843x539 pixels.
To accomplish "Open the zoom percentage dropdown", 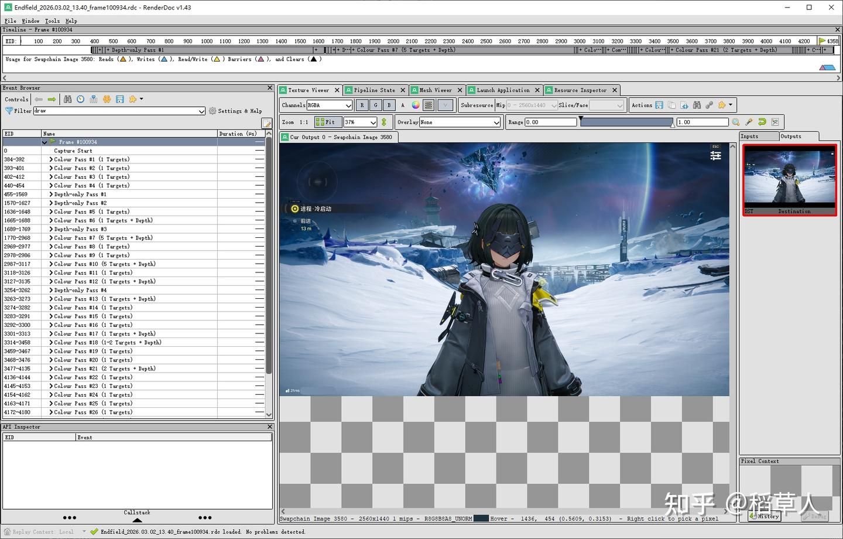I will (361, 122).
